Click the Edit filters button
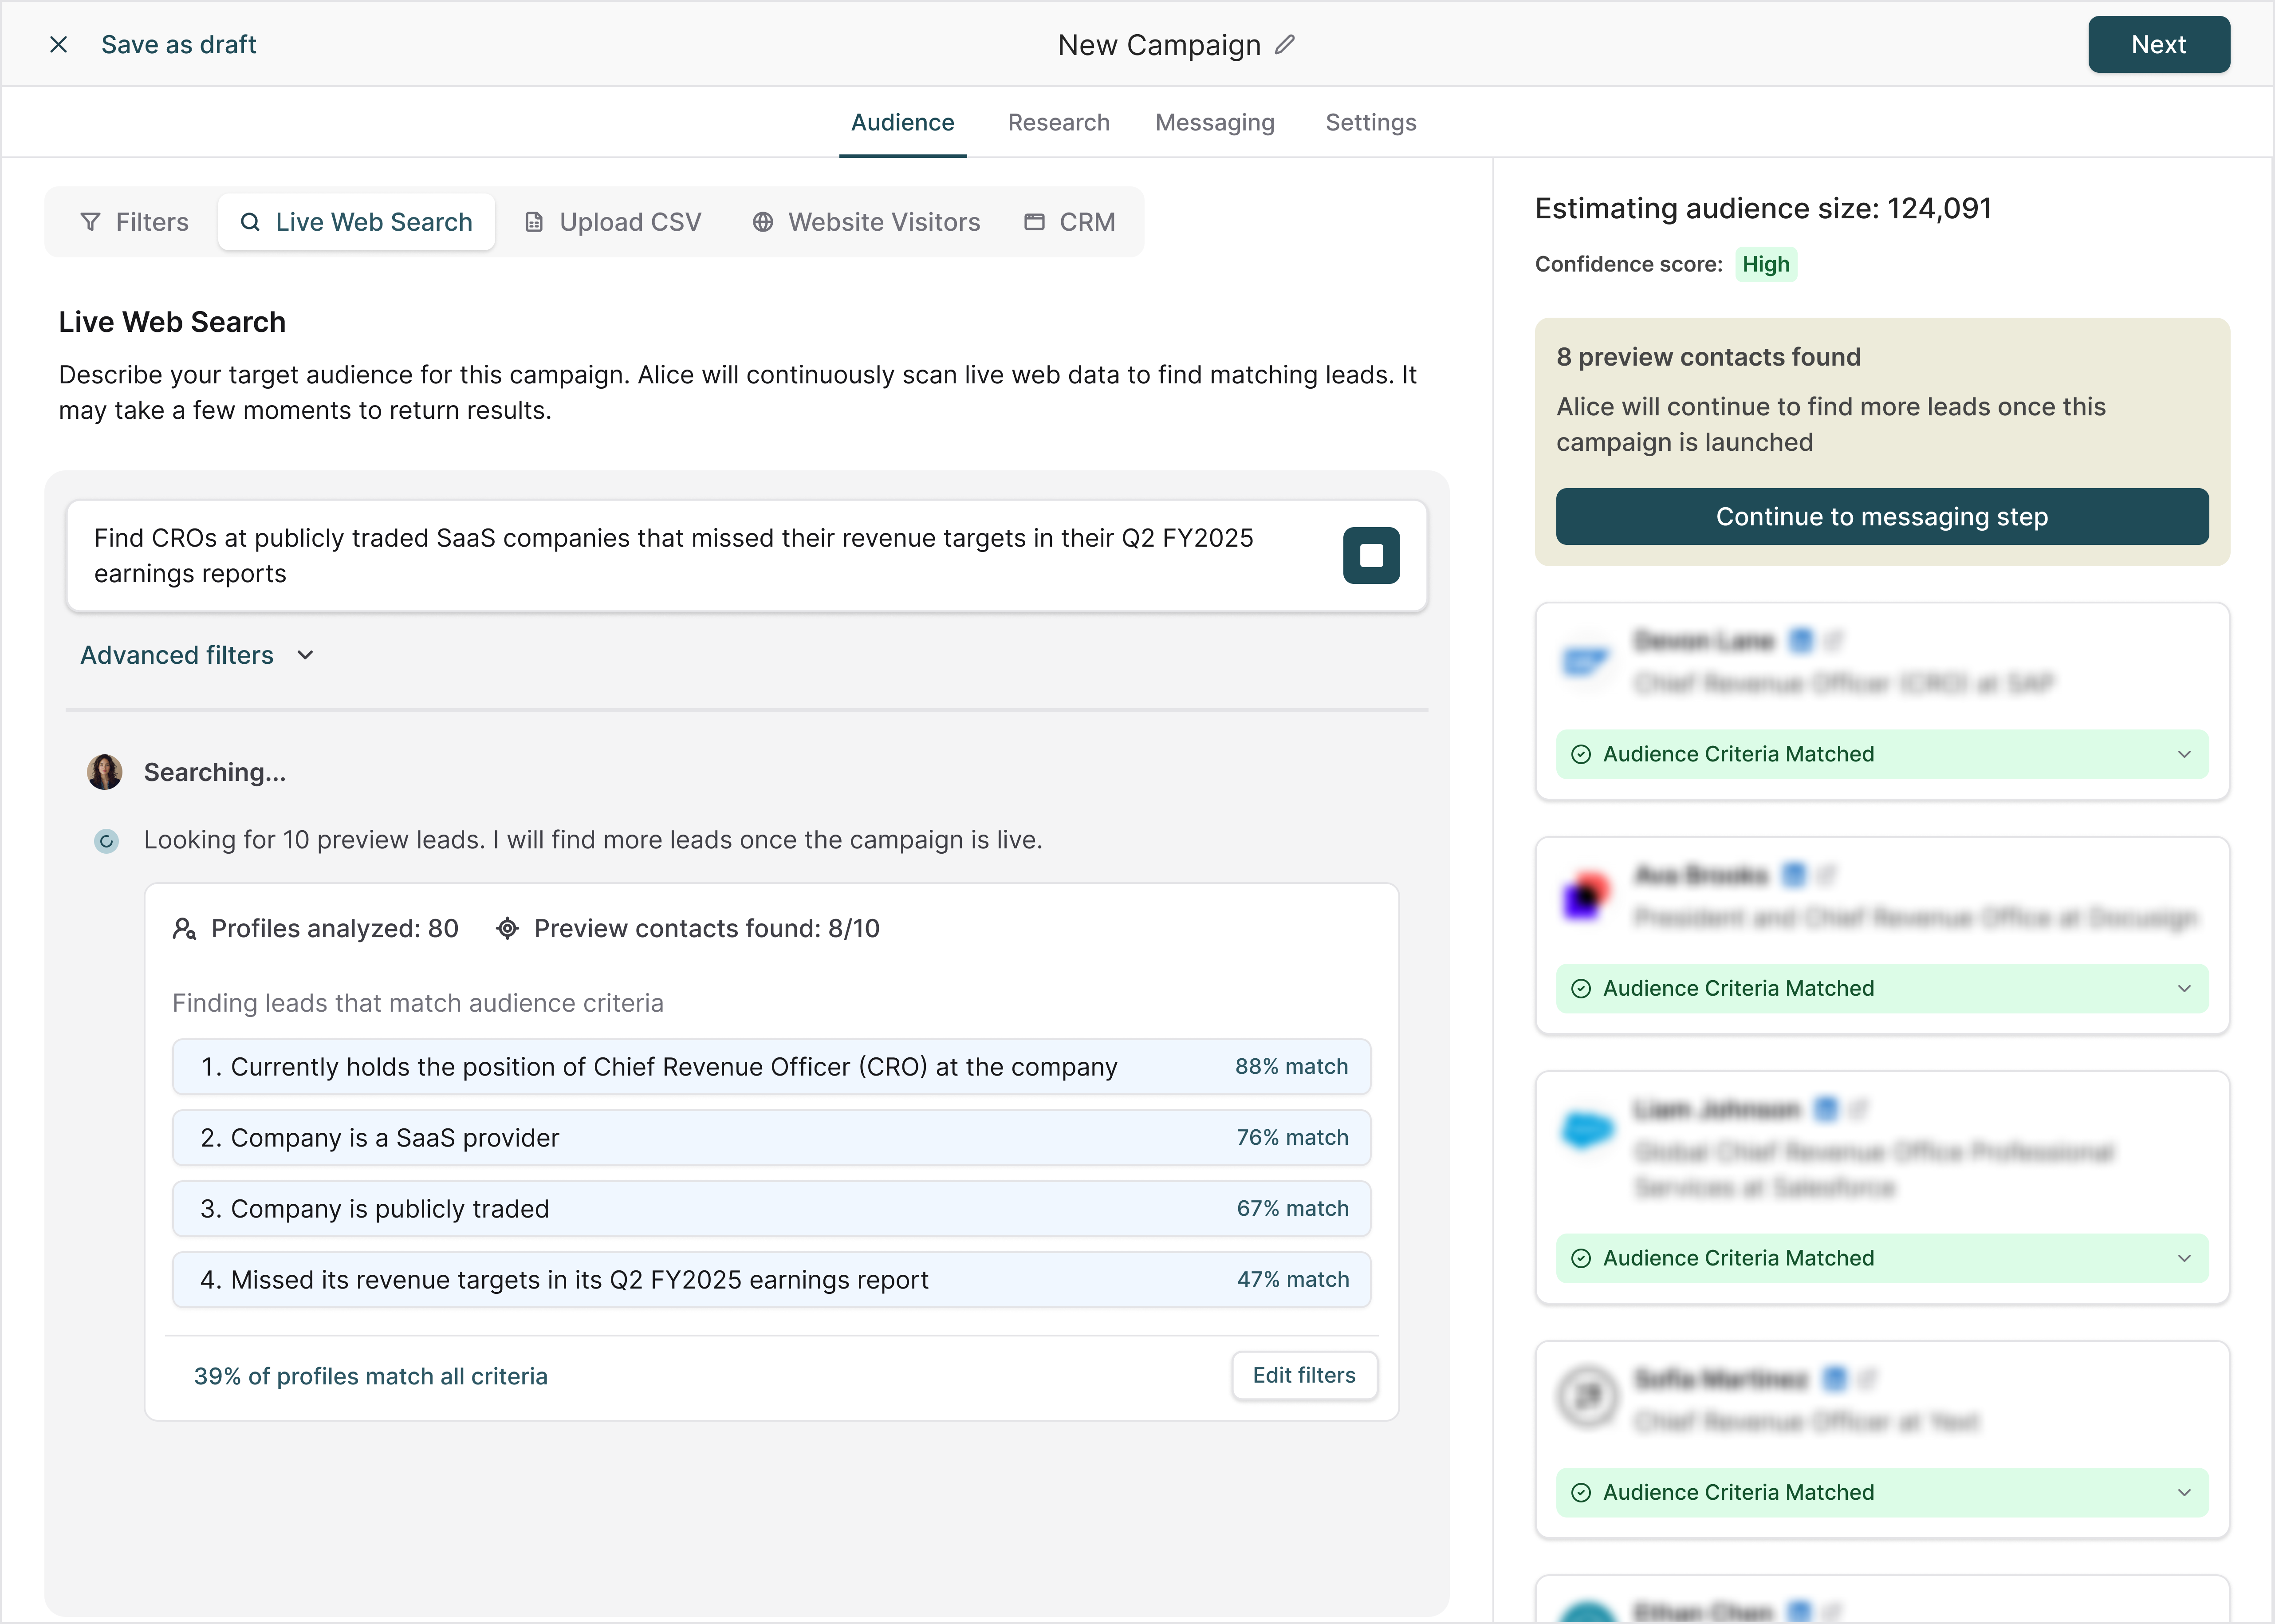 point(1303,1375)
